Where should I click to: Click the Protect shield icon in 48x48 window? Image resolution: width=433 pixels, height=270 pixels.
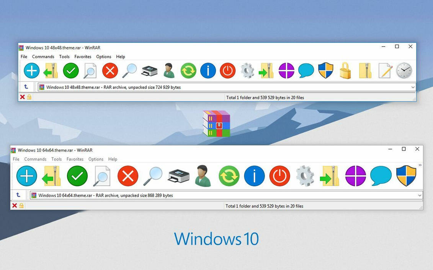click(x=325, y=70)
